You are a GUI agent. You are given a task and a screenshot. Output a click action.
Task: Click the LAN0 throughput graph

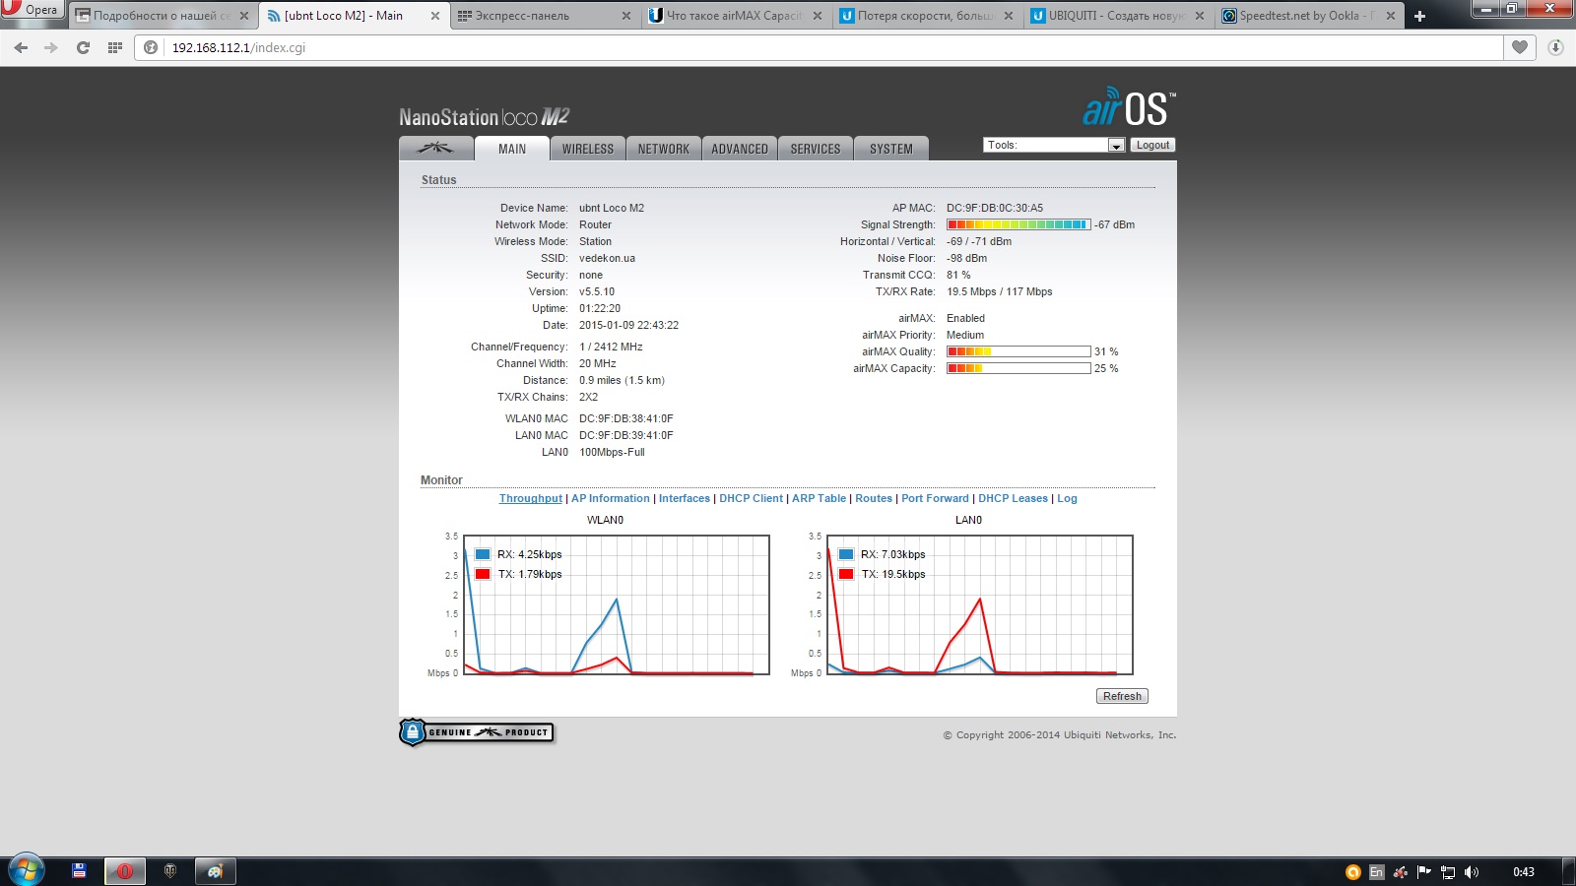980,604
